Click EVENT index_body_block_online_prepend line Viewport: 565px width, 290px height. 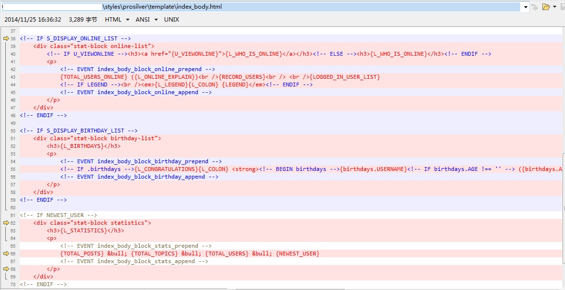(138, 69)
